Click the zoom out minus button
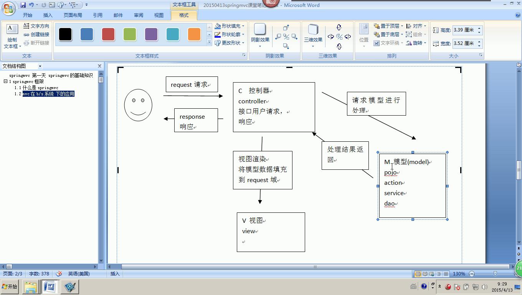Image resolution: width=522 pixels, height=295 pixels. 472,274
